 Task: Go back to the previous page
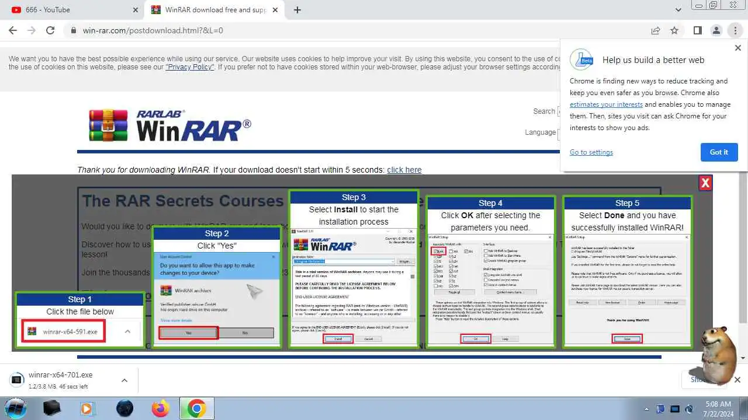click(x=13, y=30)
